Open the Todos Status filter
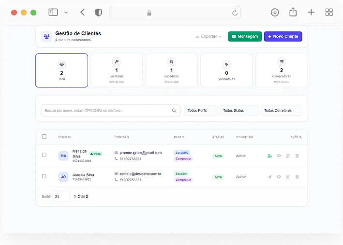 coord(239,110)
